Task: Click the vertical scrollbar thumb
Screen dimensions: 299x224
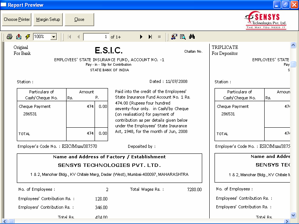Action: [293, 64]
